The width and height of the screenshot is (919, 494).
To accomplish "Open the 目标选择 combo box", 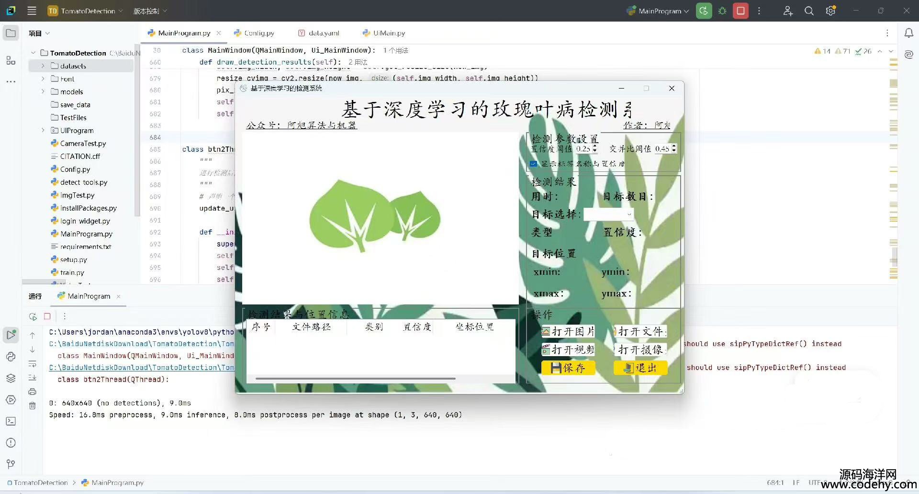I will 608,214.
